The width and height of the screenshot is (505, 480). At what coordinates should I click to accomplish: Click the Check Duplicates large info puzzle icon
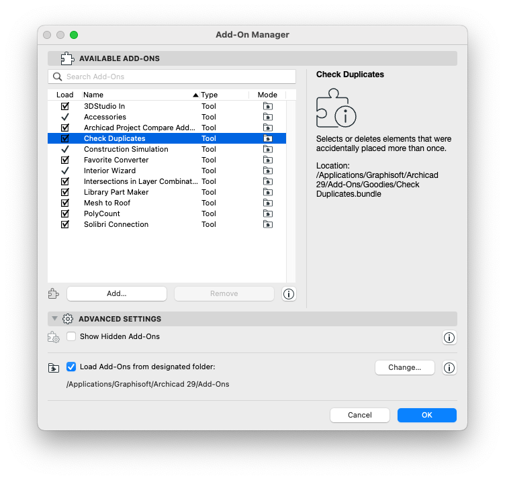tap(336, 108)
